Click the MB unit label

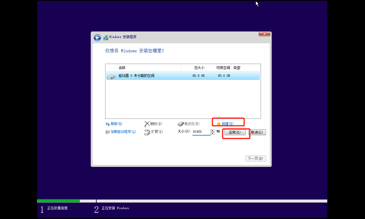coord(218,132)
